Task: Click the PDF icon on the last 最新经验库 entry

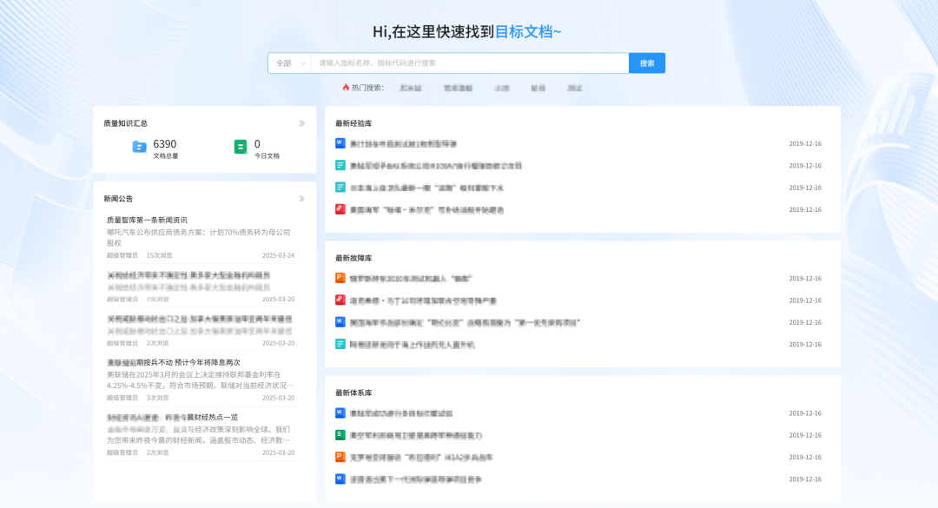Action: coord(338,208)
